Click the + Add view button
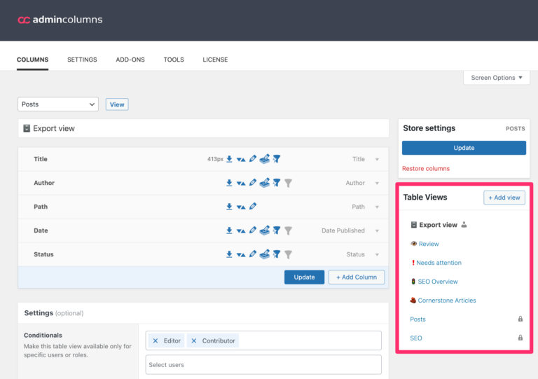 504,198
